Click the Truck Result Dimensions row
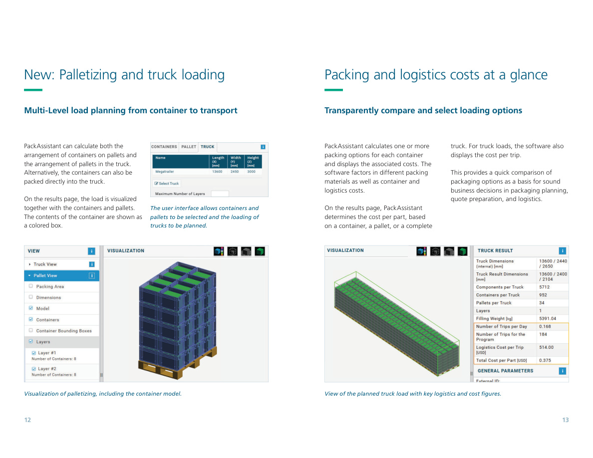 [x=522, y=276]
